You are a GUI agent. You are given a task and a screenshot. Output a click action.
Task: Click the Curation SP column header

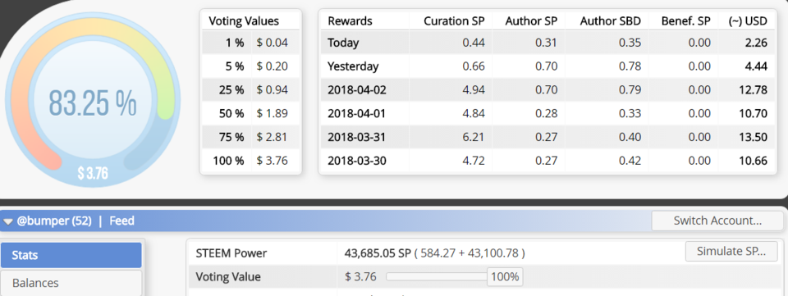454,21
